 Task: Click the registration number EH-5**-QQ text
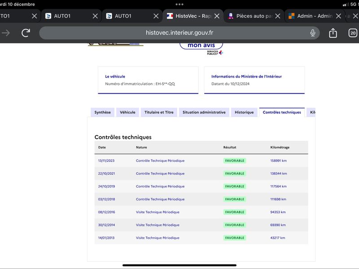(165, 84)
